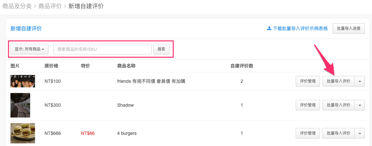The image size is (372, 146).
Task: Click 评价管理 for 4 burgers product
Action: (x=308, y=133)
